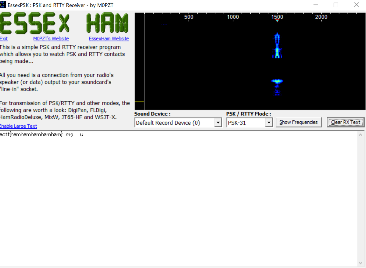Click the Sound Device label
The width and height of the screenshot is (366, 268).
152,114
